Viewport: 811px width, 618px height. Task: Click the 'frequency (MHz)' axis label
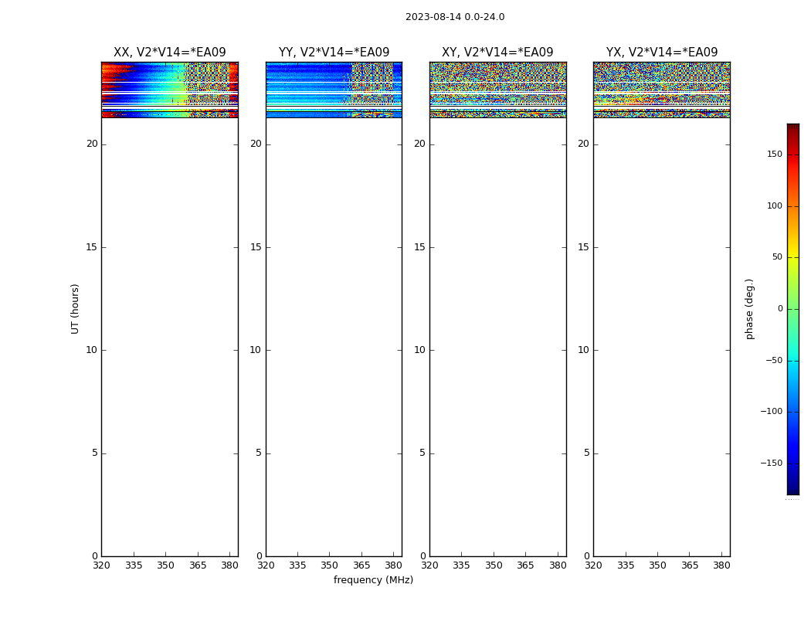(x=373, y=580)
